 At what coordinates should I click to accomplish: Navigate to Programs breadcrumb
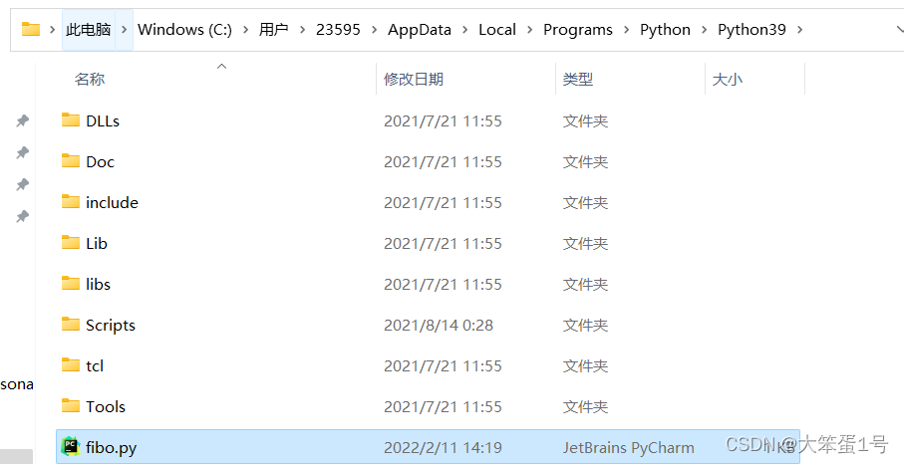tap(578, 29)
